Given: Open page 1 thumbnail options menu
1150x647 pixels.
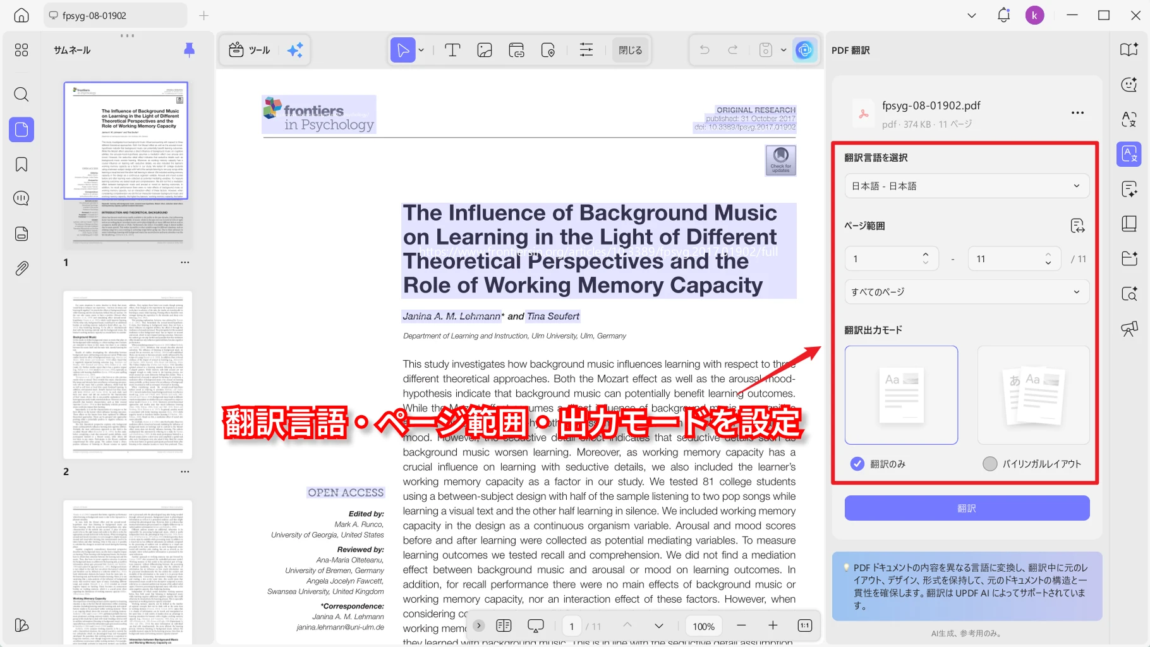Looking at the screenshot, I should pos(185,262).
